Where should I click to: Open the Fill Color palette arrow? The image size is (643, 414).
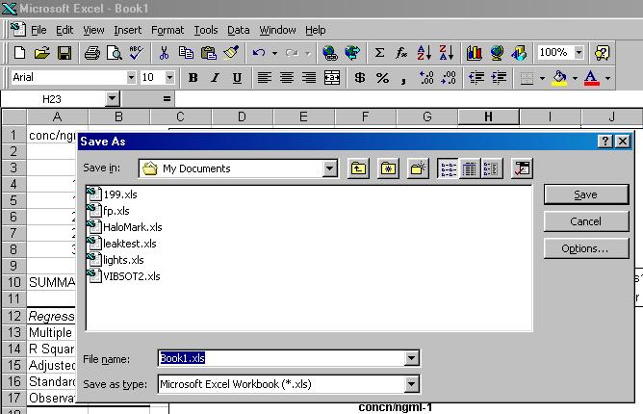575,78
